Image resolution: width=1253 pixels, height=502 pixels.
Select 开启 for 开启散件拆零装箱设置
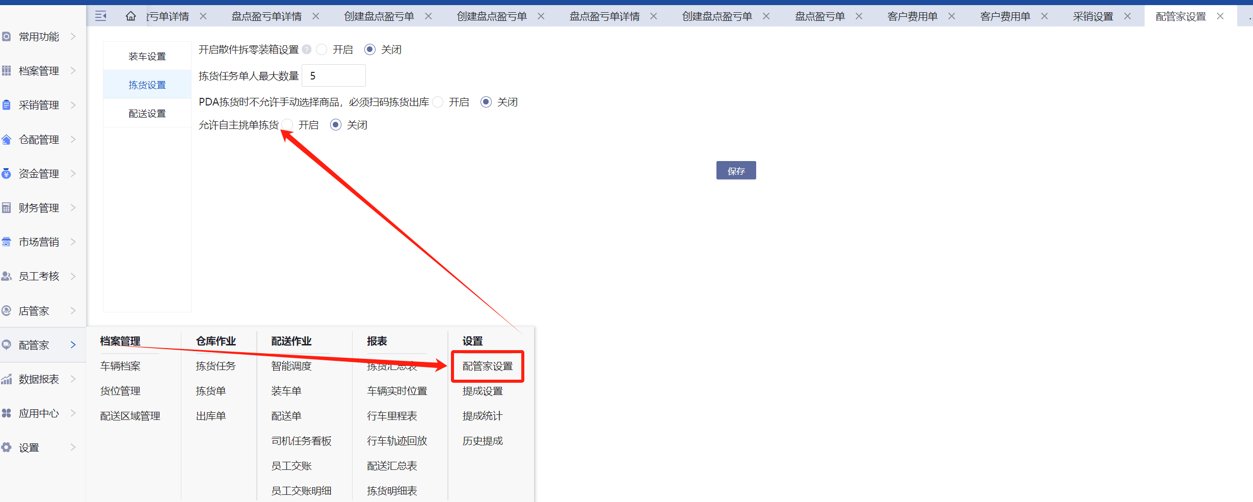pos(322,49)
